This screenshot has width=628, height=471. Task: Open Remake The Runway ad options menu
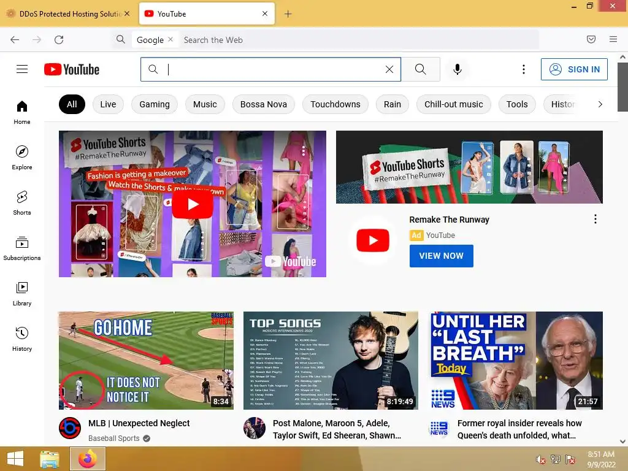(595, 219)
